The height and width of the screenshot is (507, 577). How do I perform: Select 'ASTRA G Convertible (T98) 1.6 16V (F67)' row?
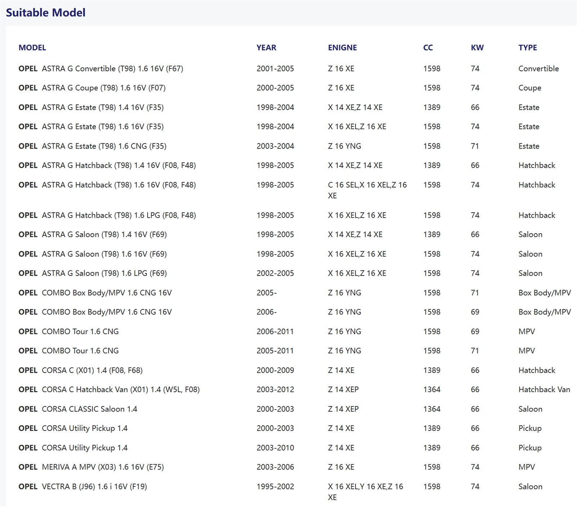click(x=295, y=69)
